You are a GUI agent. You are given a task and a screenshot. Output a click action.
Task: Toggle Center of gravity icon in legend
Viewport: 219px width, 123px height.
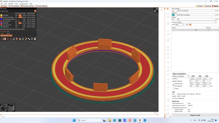[29, 39]
